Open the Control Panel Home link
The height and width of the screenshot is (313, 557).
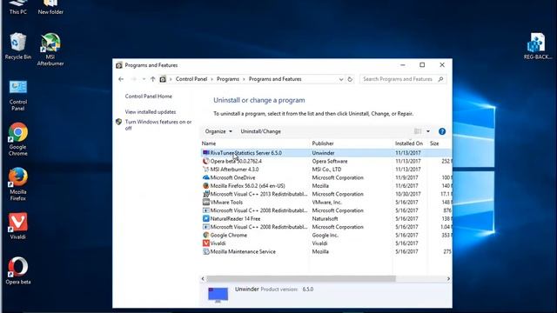click(149, 97)
